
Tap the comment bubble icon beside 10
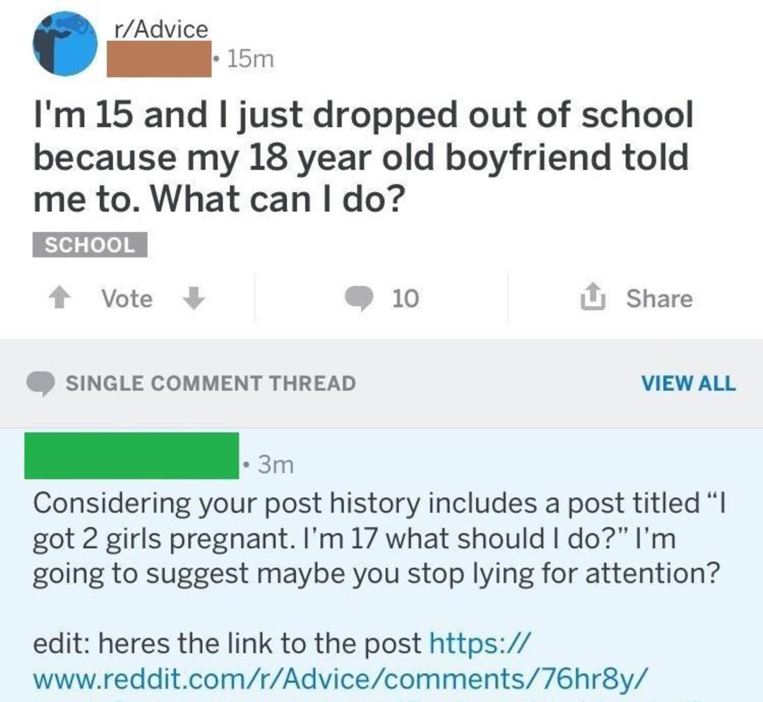click(360, 299)
